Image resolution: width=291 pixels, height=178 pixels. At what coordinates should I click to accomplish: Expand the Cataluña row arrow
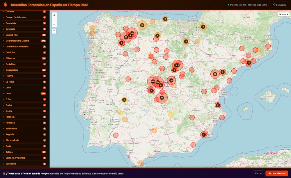point(3,29)
